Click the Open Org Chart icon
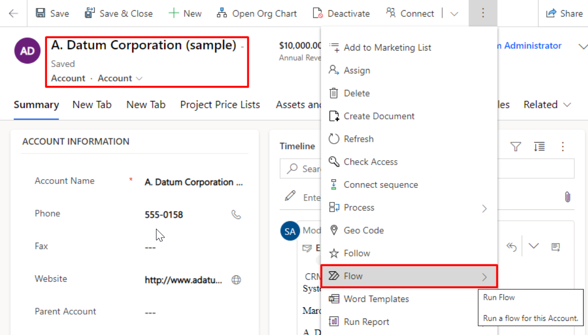Screen dimensions: 588x335 [x=222, y=13]
